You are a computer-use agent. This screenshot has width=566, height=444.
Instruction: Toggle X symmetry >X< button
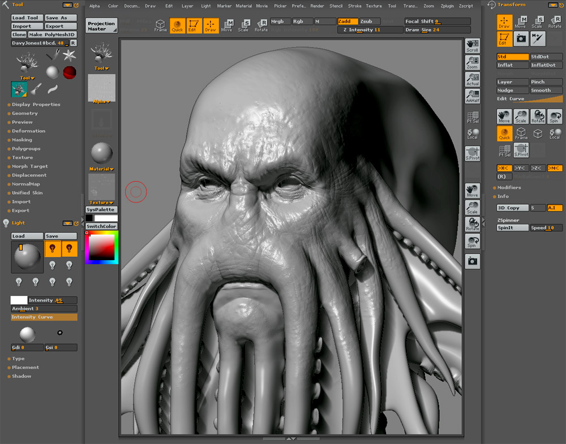pos(504,168)
